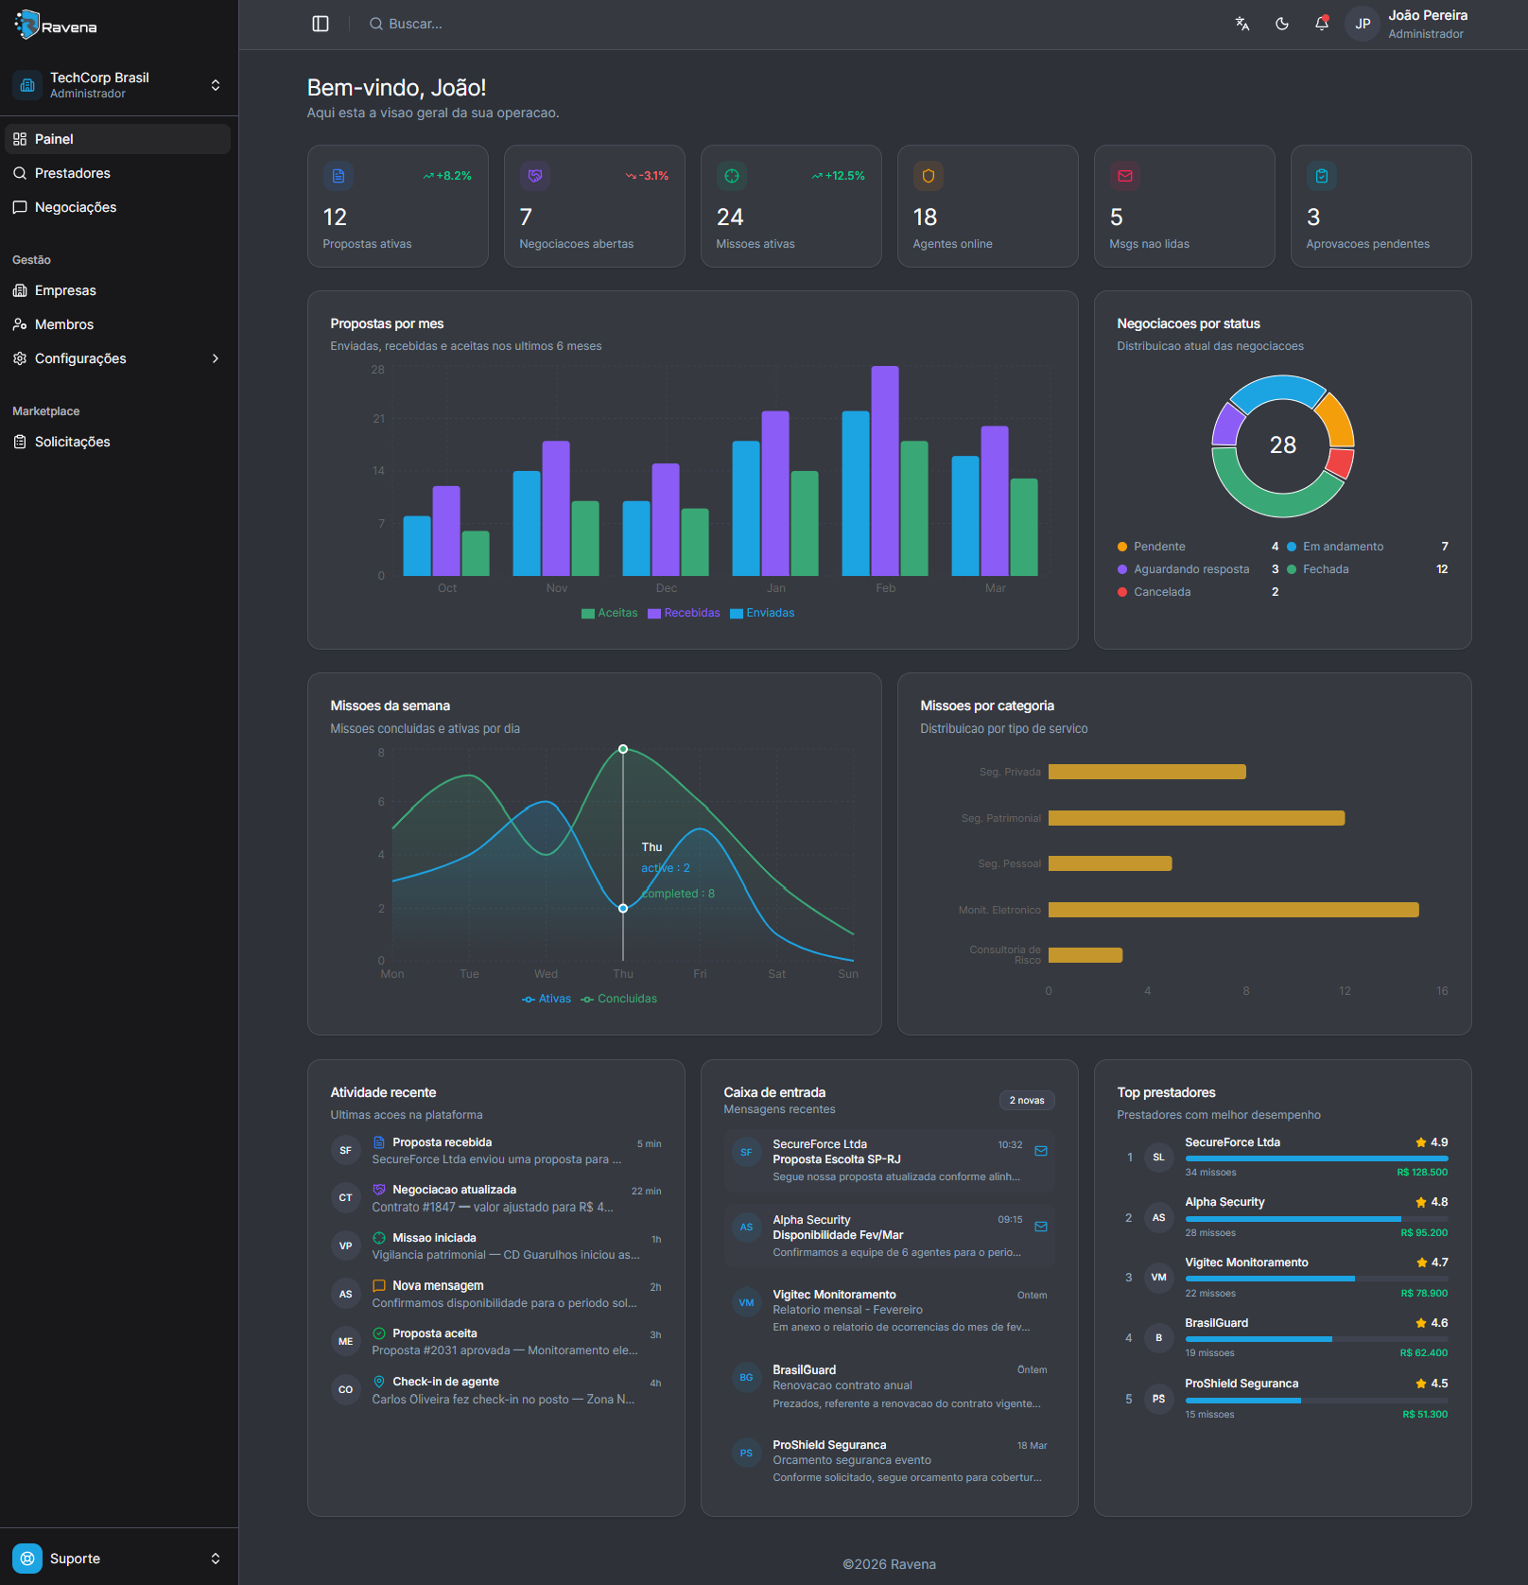Click the Cancelada red legend dot
1528x1585 pixels.
tap(1122, 592)
